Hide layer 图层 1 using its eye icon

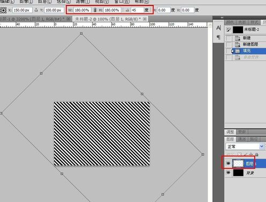(x=228, y=163)
